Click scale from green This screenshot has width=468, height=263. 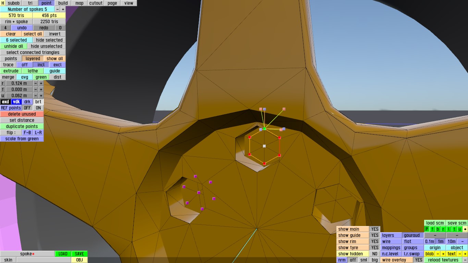coord(22,139)
